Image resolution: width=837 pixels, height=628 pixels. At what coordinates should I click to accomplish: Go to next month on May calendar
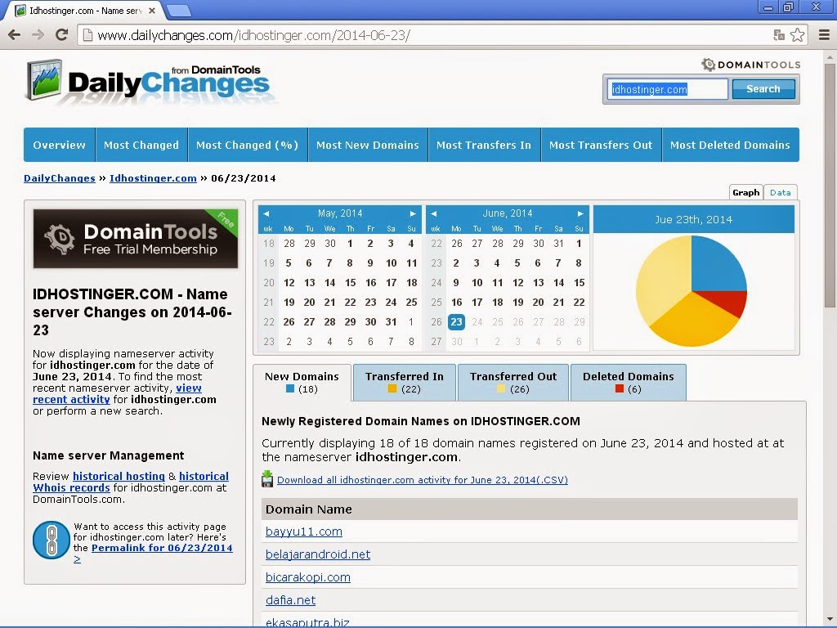click(x=413, y=213)
